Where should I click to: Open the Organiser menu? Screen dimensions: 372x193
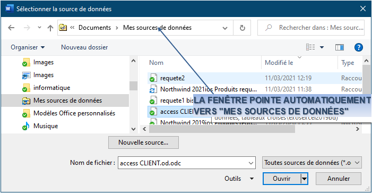coord(28,47)
